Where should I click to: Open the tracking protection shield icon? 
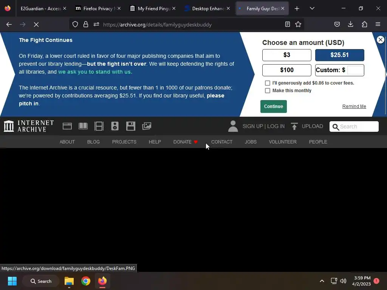tap(75, 25)
